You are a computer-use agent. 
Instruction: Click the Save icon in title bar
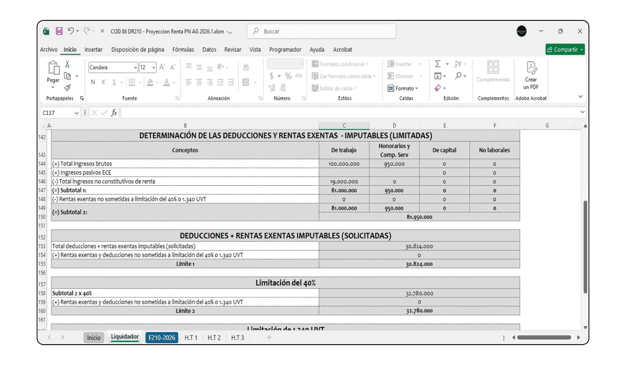[59, 31]
